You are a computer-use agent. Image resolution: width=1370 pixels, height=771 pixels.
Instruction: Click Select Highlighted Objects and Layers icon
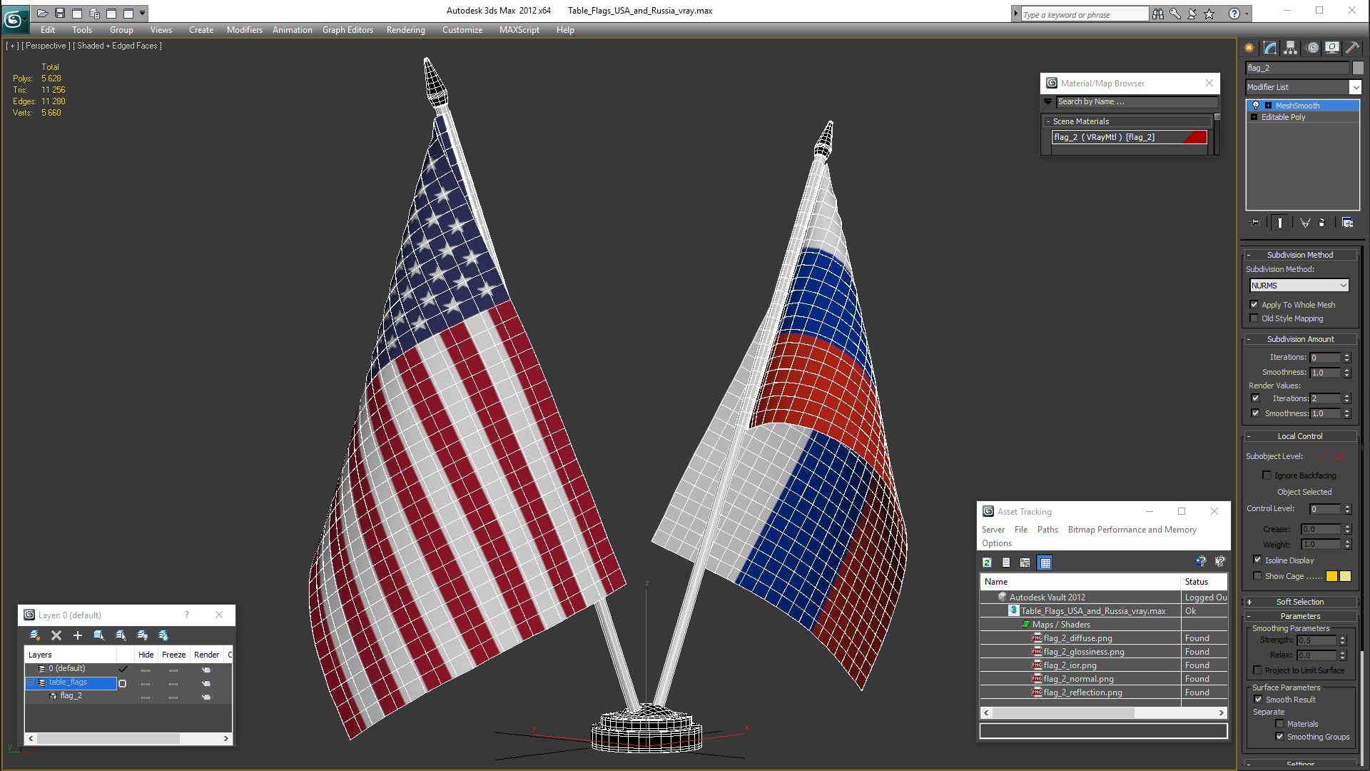click(99, 635)
